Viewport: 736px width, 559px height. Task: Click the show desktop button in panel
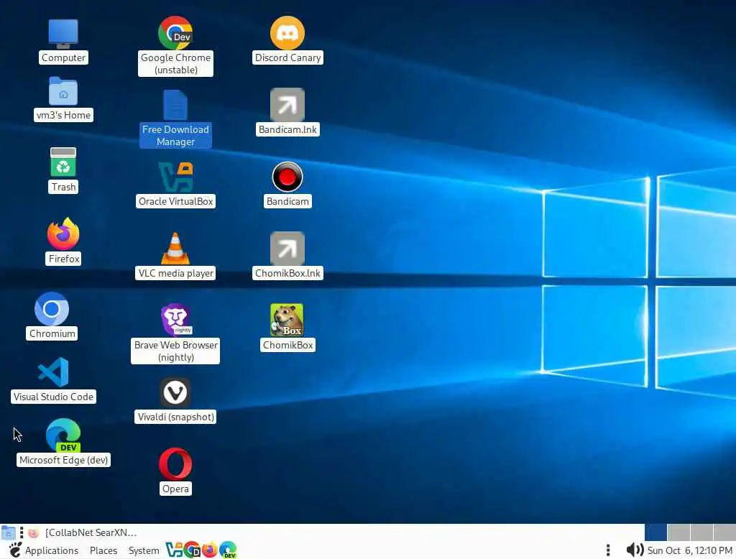8,532
